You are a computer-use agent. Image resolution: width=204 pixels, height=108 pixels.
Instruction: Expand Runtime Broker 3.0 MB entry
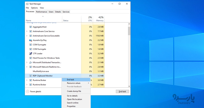click(x=27, y=80)
